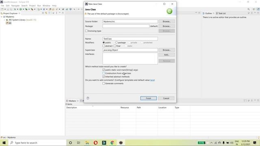Click the New Java Package toolbar icon
The image size is (260, 146).
click(38, 9)
